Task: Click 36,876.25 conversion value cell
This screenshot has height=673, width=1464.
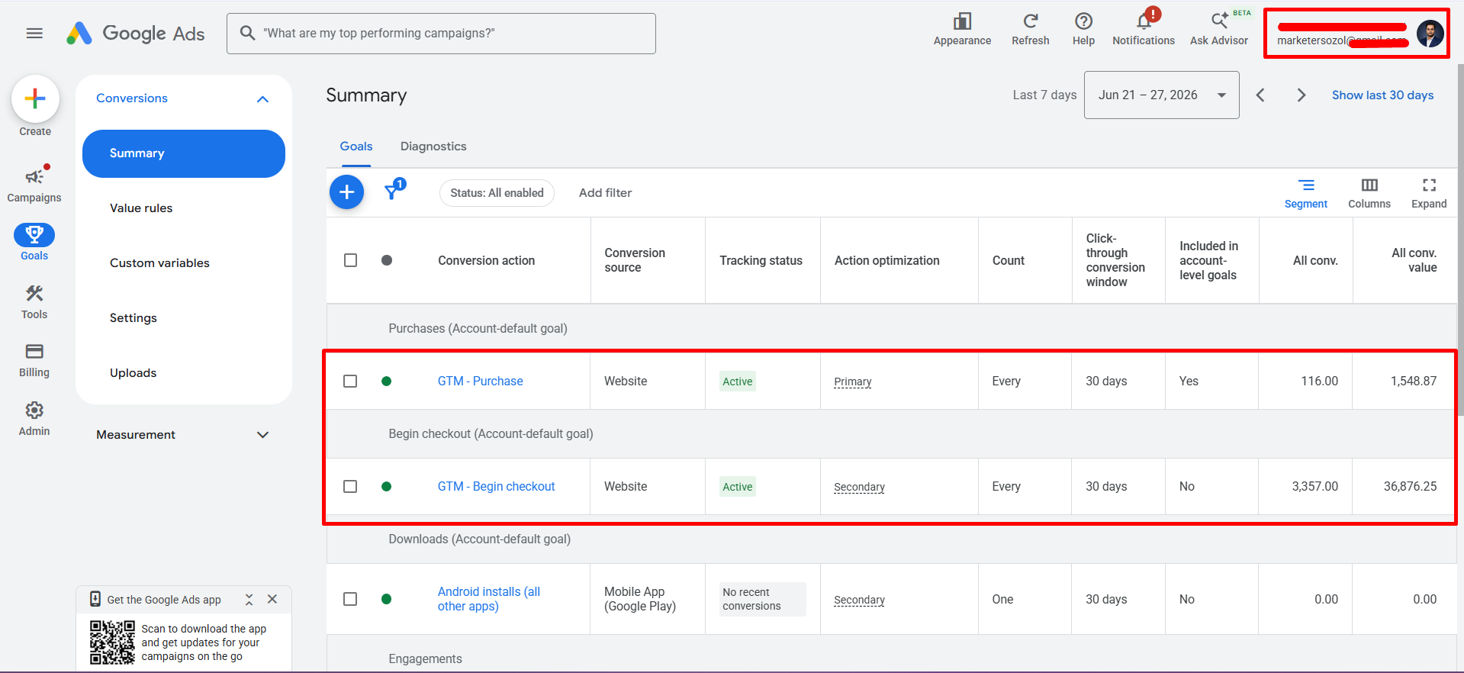Action: 1410,486
